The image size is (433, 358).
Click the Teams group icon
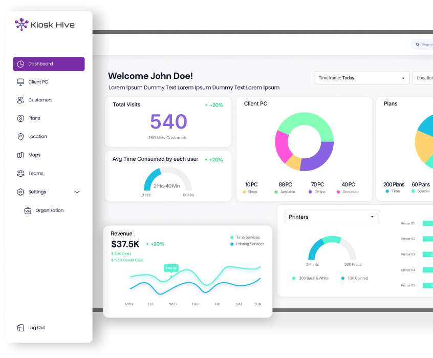click(20, 174)
